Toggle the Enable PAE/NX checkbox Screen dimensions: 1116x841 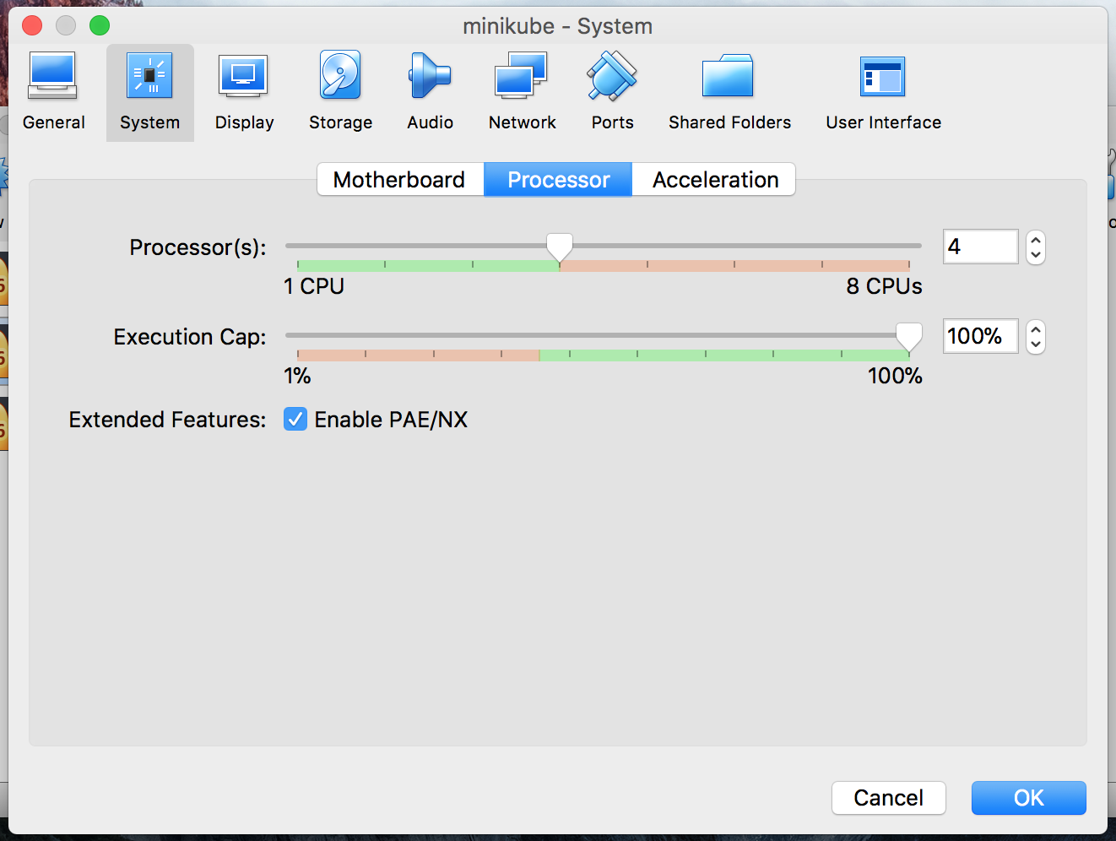pos(295,420)
